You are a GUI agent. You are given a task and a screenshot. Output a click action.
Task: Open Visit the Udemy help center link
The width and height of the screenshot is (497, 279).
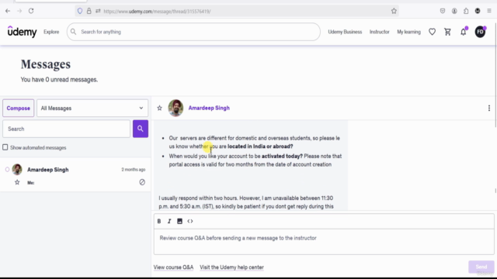pos(231,267)
